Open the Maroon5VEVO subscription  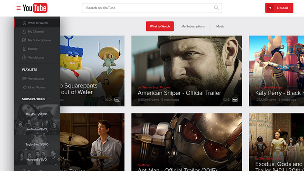tap(37, 157)
